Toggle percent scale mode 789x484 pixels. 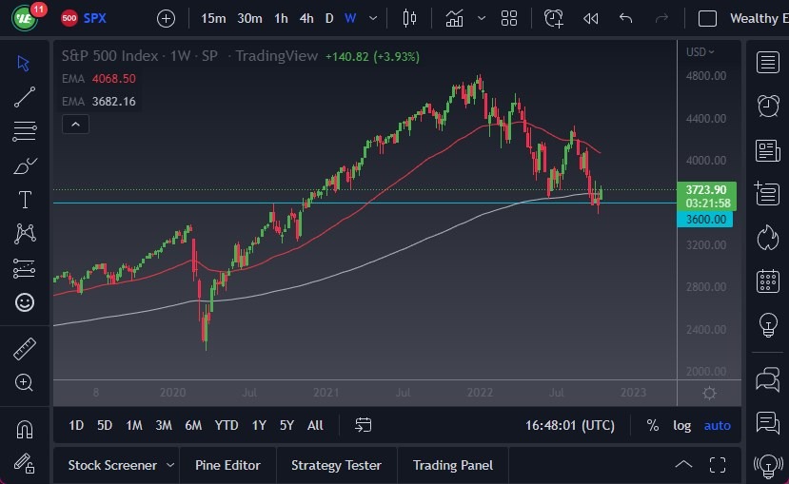point(652,425)
